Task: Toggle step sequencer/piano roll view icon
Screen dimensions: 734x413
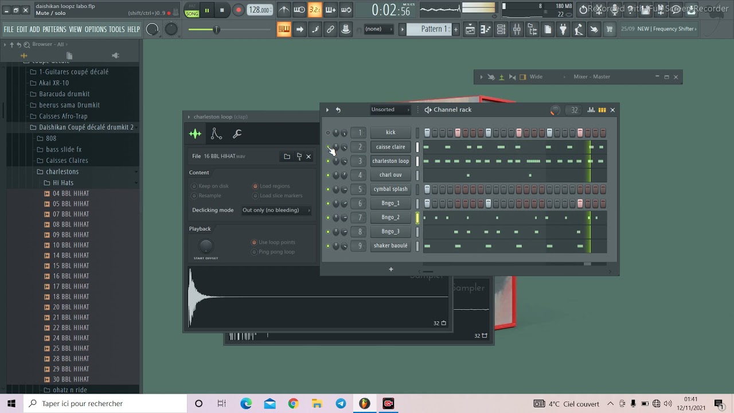Action: [x=602, y=110]
